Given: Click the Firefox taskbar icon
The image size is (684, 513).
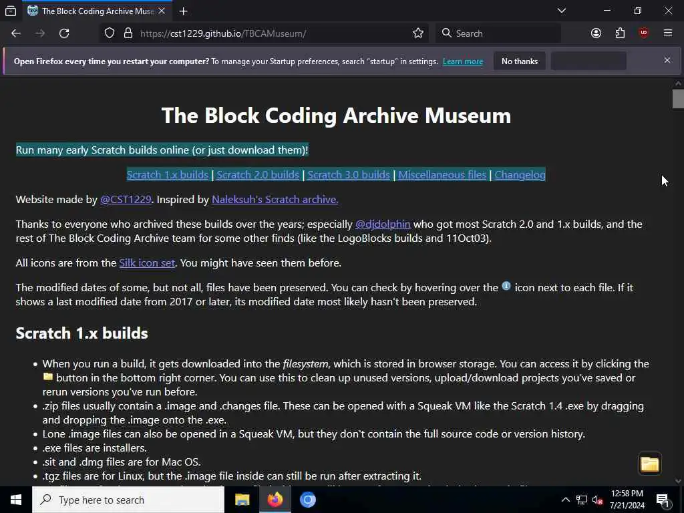Looking at the screenshot, I should [275, 500].
